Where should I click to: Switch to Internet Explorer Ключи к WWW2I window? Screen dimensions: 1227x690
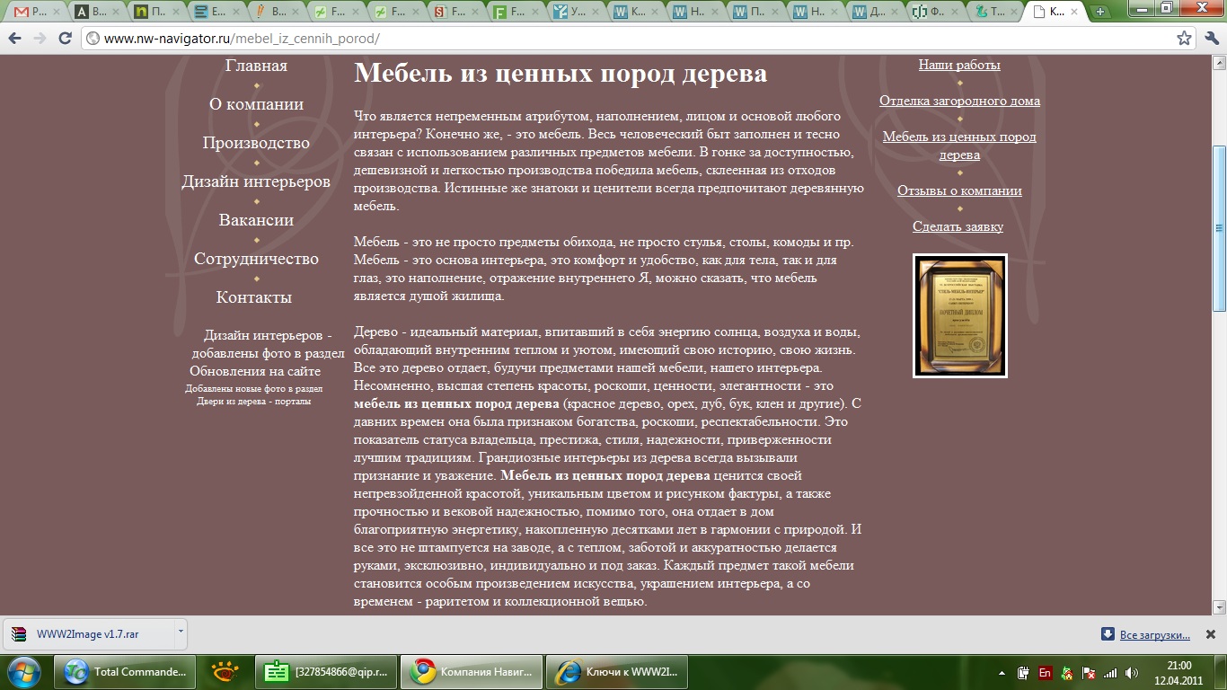tap(617, 671)
